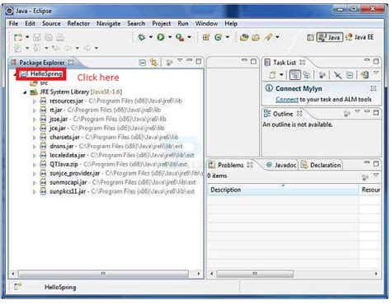Click the Outline view tab
Image resolution: width=391 pixels, height=305 pixels.
(x=283, y=114)
